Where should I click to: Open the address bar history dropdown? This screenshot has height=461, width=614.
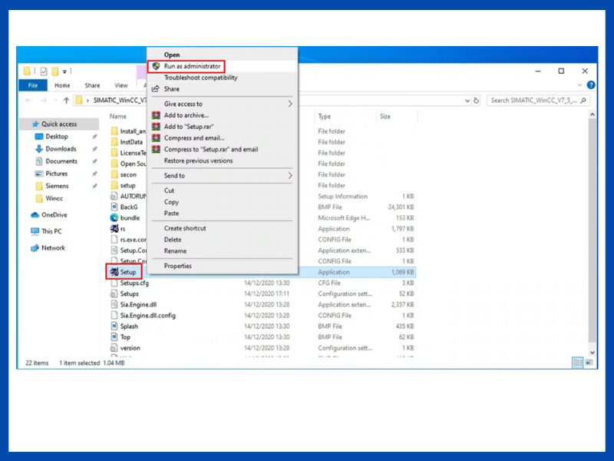pyautogui.click(x=467, y=101)
